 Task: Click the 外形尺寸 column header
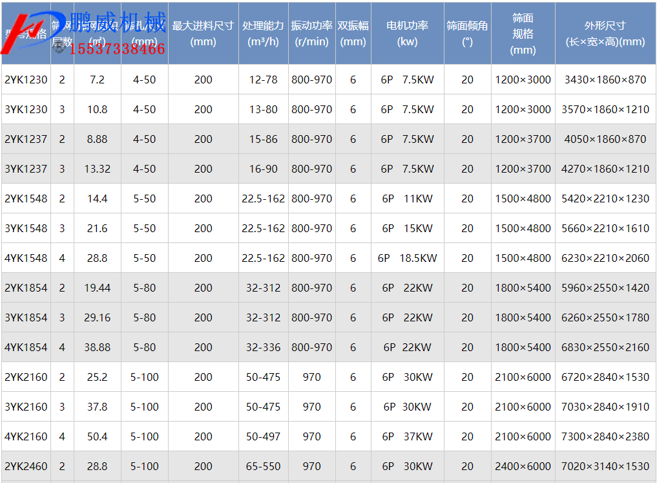[x=605, y=34]
